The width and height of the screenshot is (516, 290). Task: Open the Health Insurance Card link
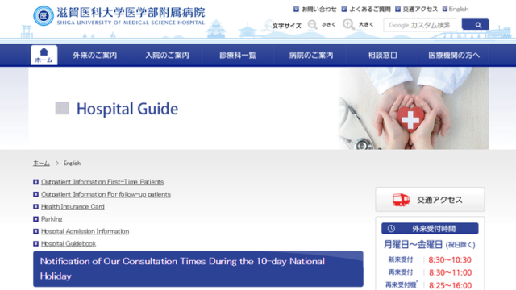73,206
